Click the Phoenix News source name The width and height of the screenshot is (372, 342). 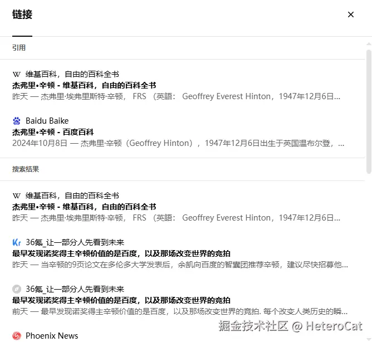[52, 336]
